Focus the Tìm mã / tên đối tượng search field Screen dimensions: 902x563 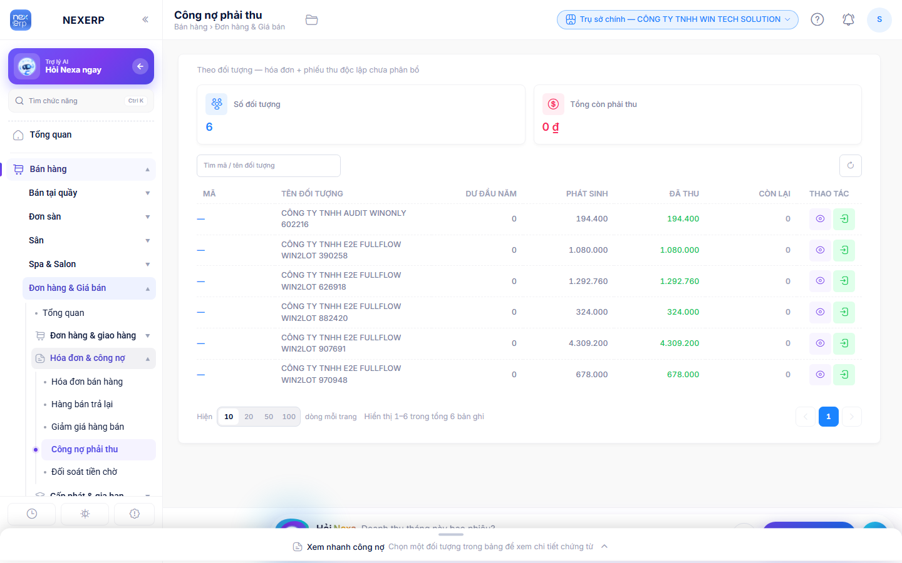pos(269,166)
